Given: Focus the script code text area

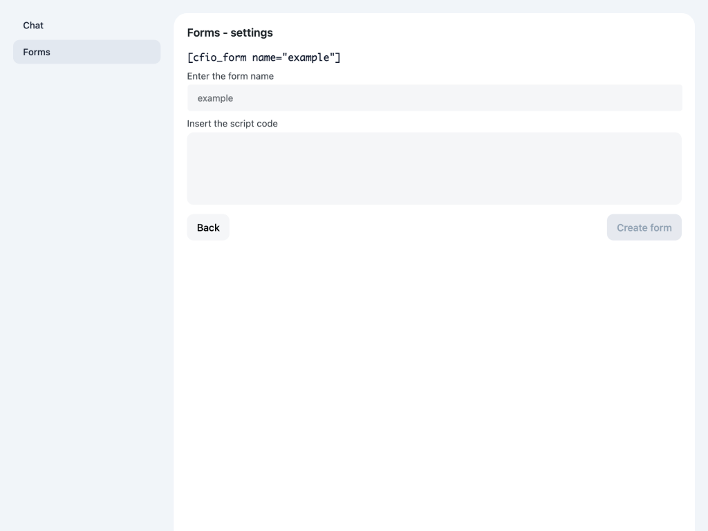Looking at the screenshot, I should click(x=434, y=168).
